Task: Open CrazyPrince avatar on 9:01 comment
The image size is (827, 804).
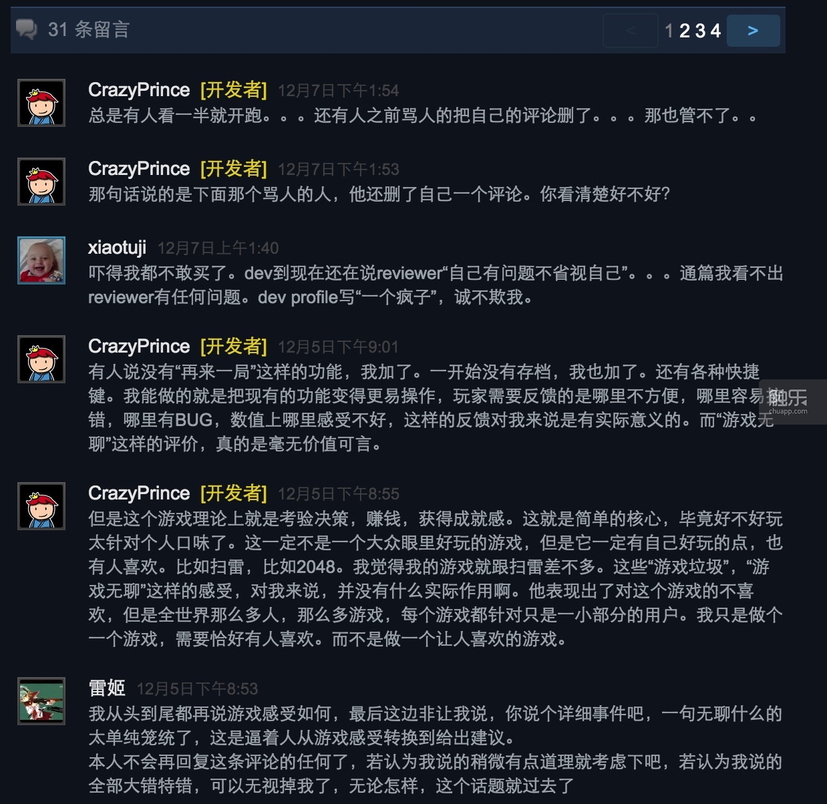Action: coord(41,359)
